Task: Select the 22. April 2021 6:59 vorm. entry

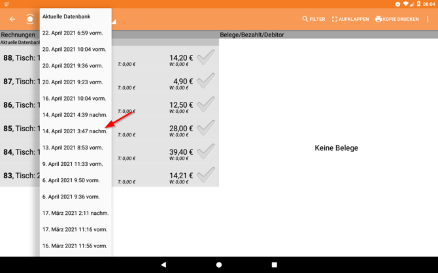Action: pos(73,33)
